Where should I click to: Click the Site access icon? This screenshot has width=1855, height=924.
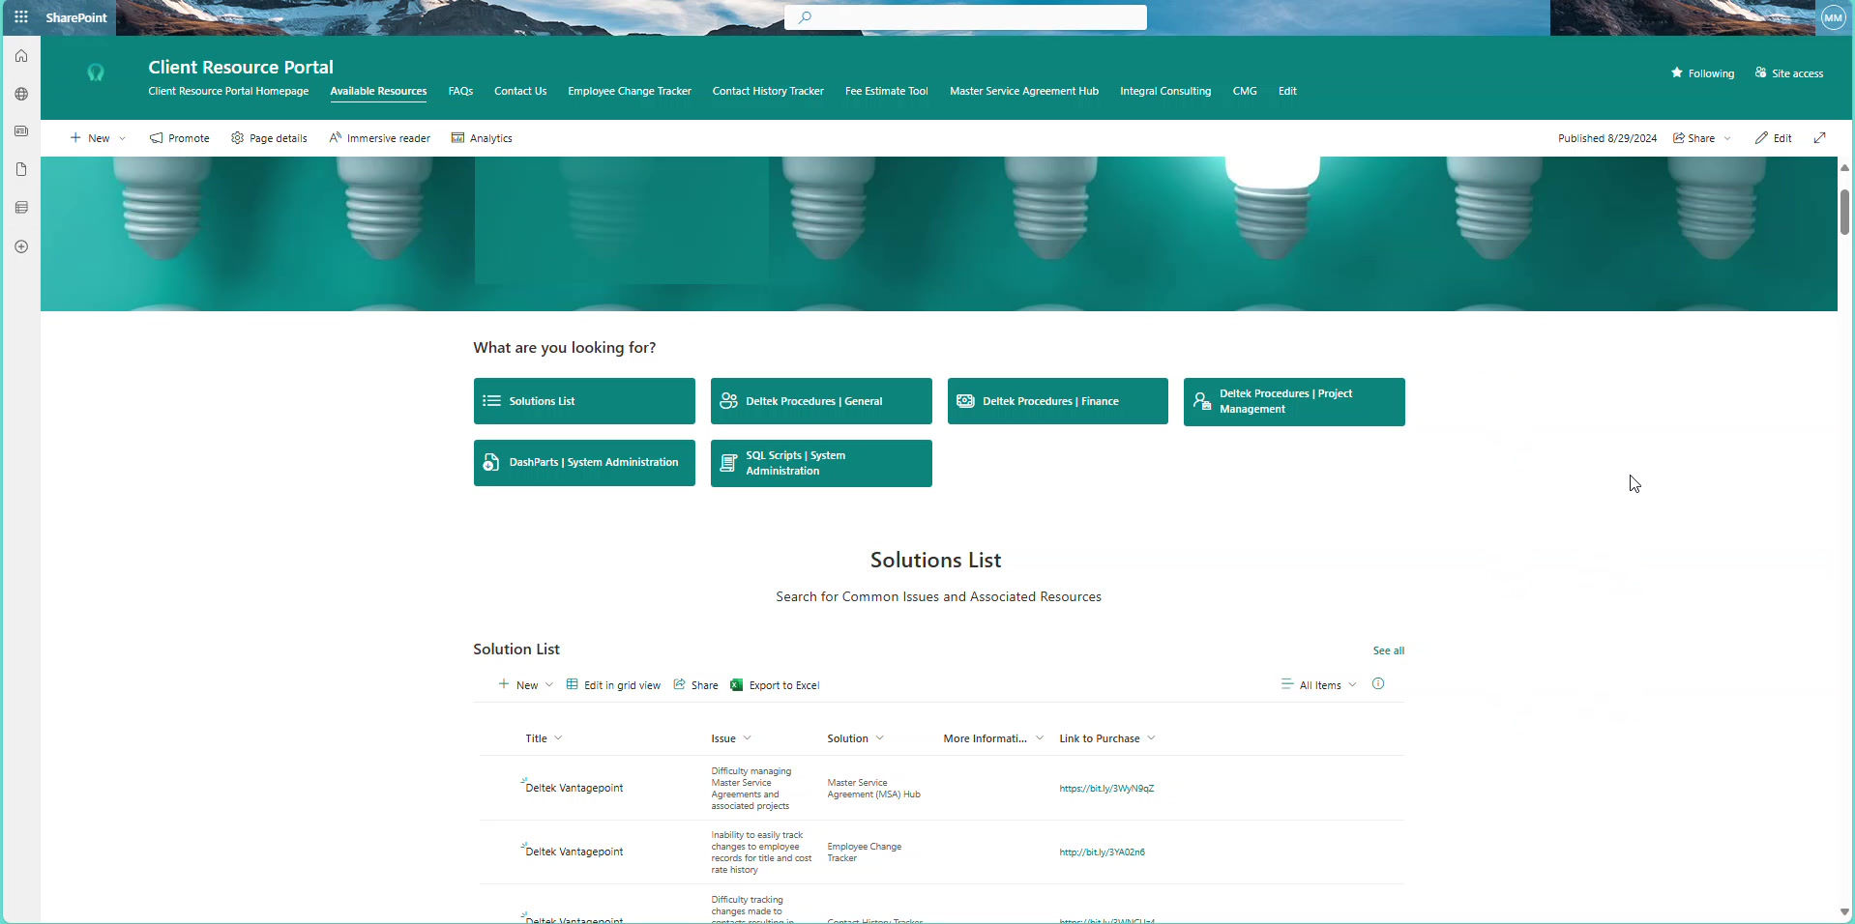(x=1760, y=72)
